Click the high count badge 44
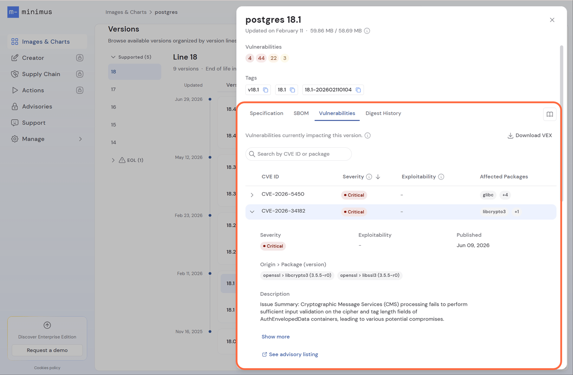The width and height of the screenshot is (573, 375). (x=261, y=58)
